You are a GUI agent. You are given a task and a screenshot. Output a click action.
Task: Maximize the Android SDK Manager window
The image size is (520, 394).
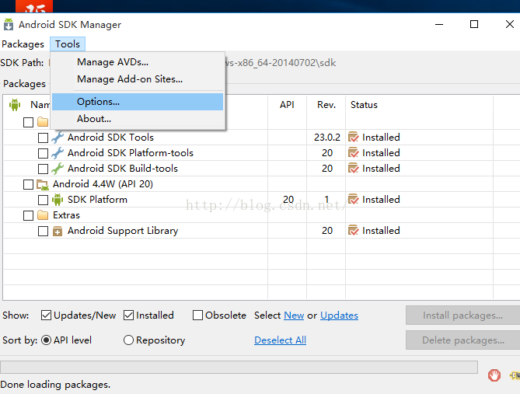pyautogui.click(x=474, y=24)
